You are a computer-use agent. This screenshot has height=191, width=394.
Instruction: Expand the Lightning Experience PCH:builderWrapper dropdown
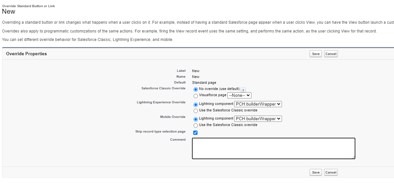[x=258, y=104]
